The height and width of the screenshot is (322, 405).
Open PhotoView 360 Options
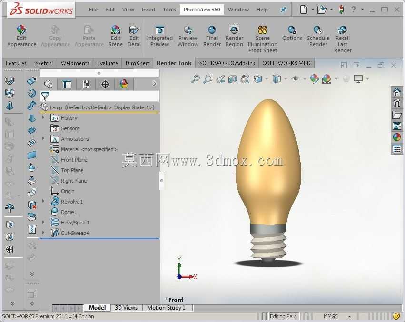(x=292, y=33)
